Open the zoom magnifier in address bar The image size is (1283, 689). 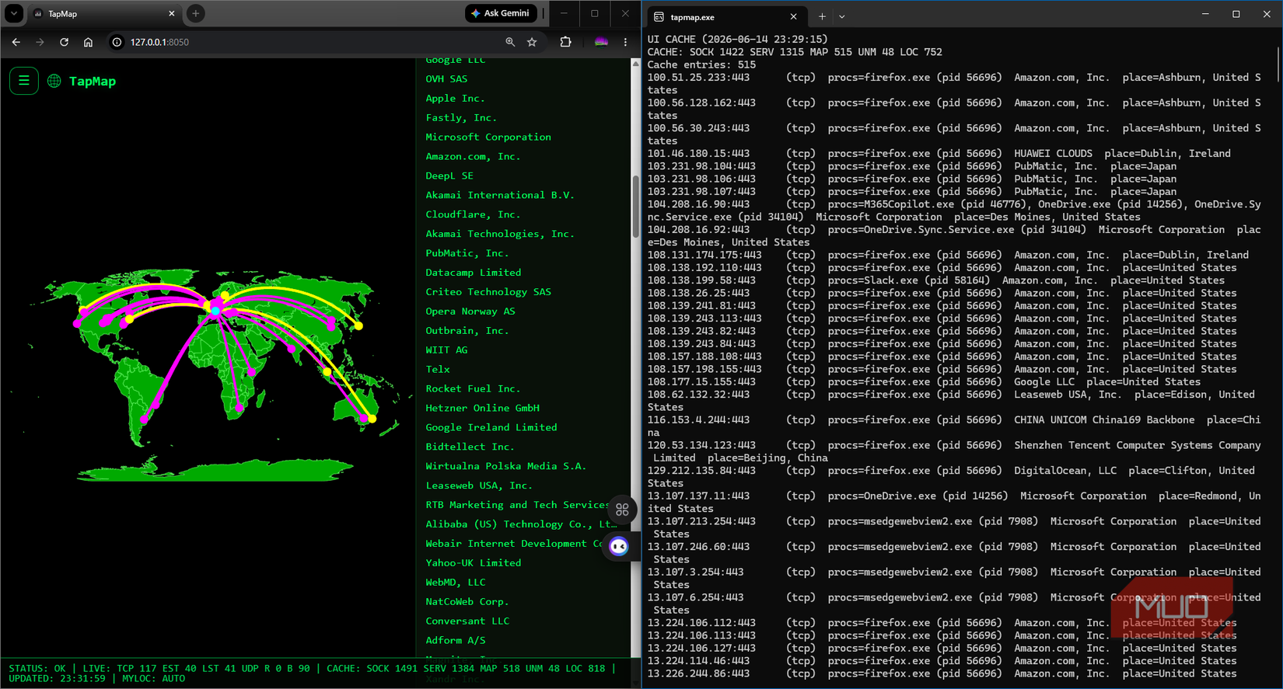pos(510,42)
